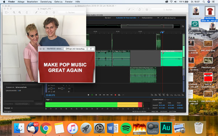Click the timecode display 55:00.572
Image resolution: width=218 pixels, height=136 pixels.
[51, 95]
